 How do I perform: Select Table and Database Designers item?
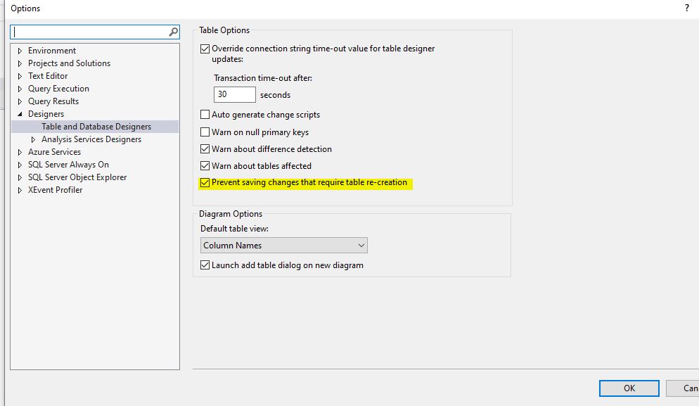96,127
